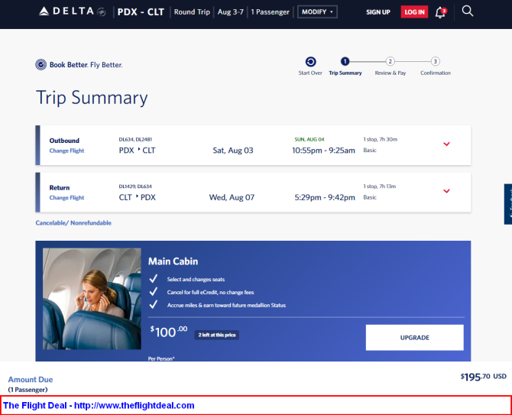512x415 pixels.
Task: Open the MODIFY dropdown
Action: [317, 11]
